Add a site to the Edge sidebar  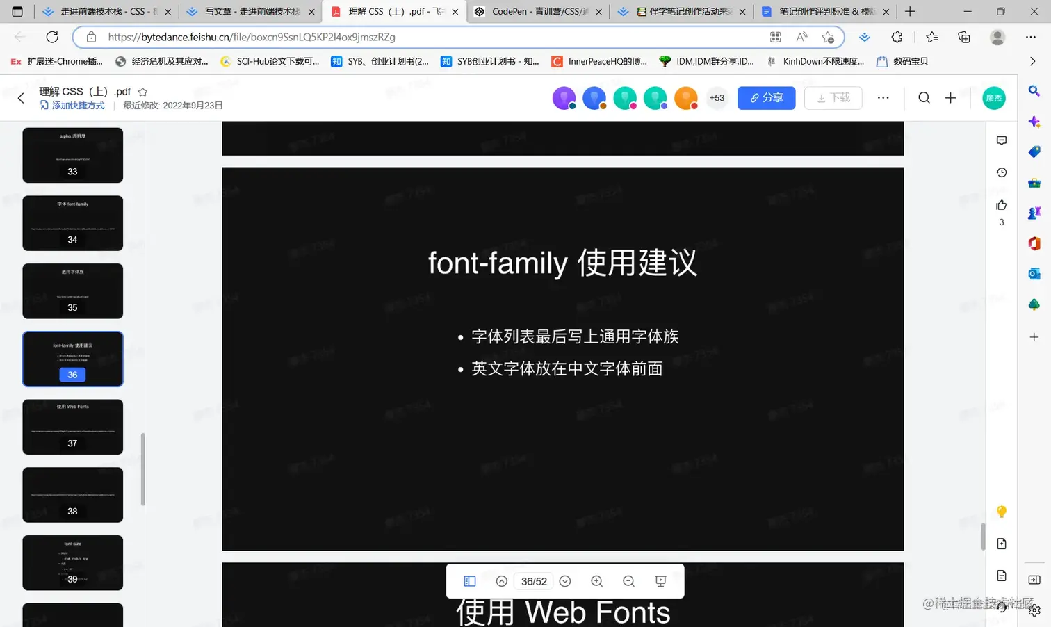[x=1034, y=337]
